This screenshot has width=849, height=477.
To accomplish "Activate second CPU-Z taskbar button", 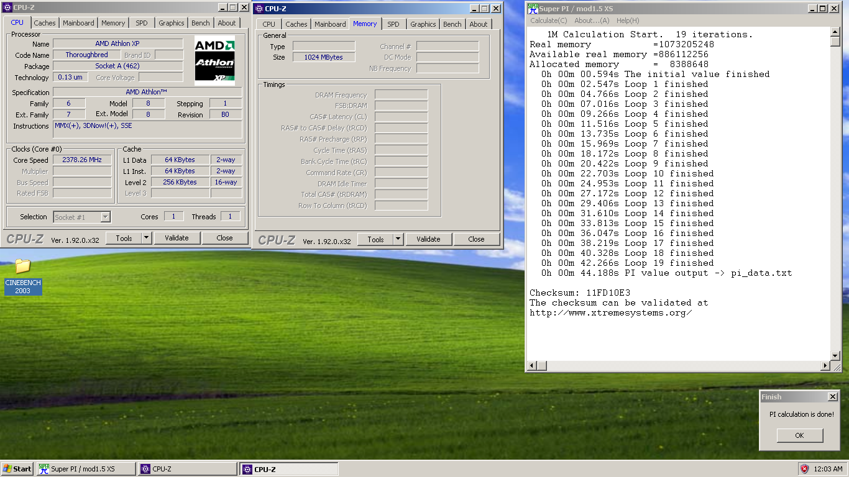I will point(289,469).
